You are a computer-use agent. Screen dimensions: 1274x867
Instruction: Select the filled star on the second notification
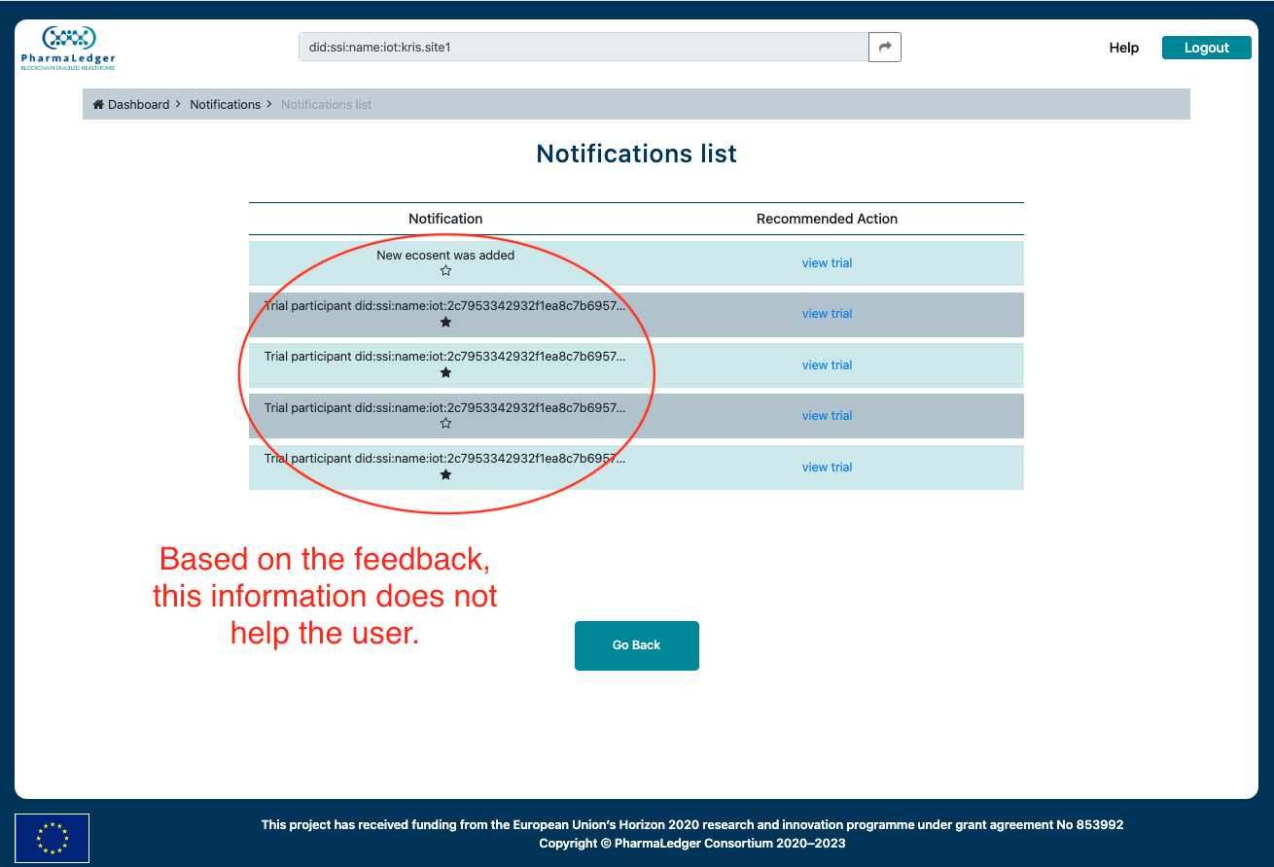[445, 322]
